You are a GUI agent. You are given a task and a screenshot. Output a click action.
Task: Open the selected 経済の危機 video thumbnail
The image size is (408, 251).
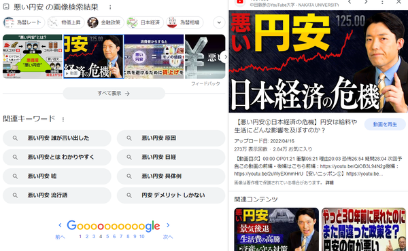point(94,56)
